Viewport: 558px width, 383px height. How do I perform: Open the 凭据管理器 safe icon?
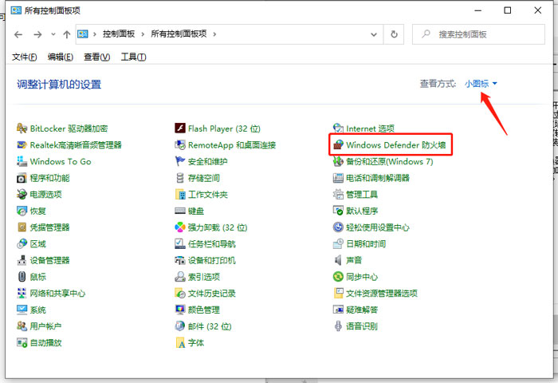(22, 227)
